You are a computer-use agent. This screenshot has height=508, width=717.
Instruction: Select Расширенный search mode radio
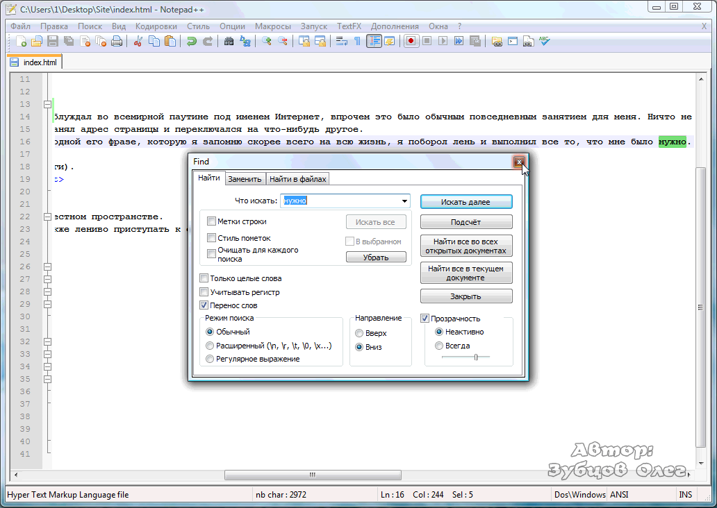210,346
